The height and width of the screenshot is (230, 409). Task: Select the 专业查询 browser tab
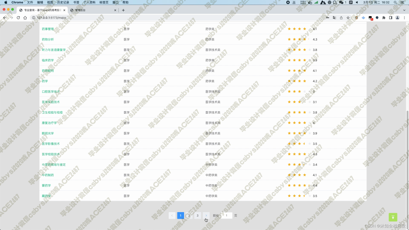click(42, 10)
